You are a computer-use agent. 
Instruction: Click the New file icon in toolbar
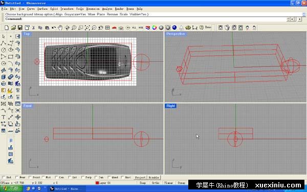tap(7, 28)
